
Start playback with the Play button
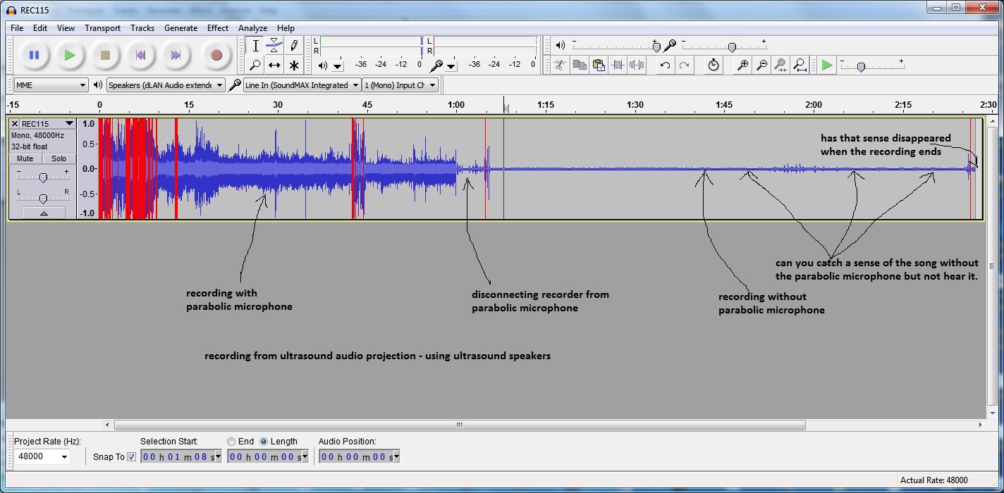[x=69, y=55]
